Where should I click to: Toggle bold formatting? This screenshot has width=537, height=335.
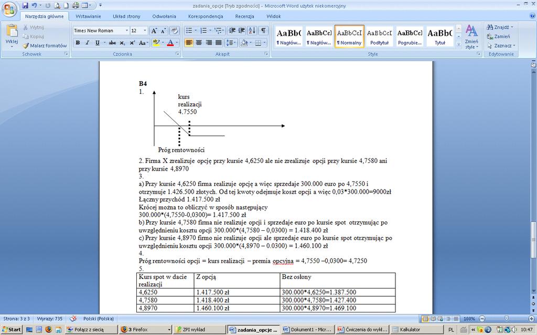pyautogui.click(x=78, y=43)
